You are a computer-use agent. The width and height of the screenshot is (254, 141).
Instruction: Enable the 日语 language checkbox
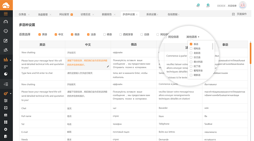pyautogui.click(x=142, y=34)
